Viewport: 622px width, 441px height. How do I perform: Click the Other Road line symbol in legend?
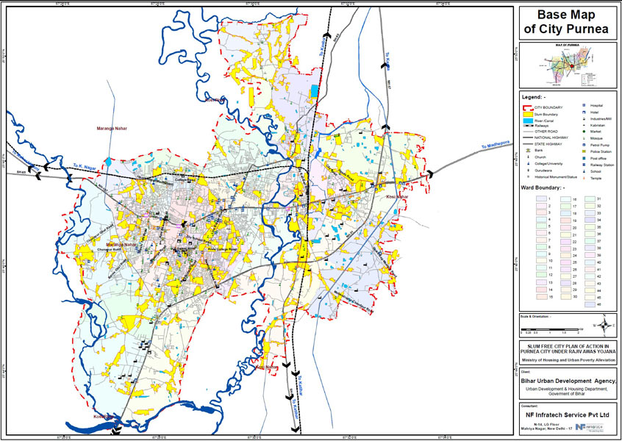(528, 132)
